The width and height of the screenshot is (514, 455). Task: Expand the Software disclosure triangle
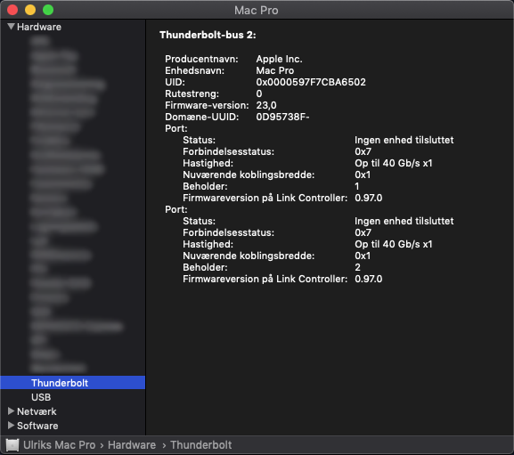(x=11, y=426)
